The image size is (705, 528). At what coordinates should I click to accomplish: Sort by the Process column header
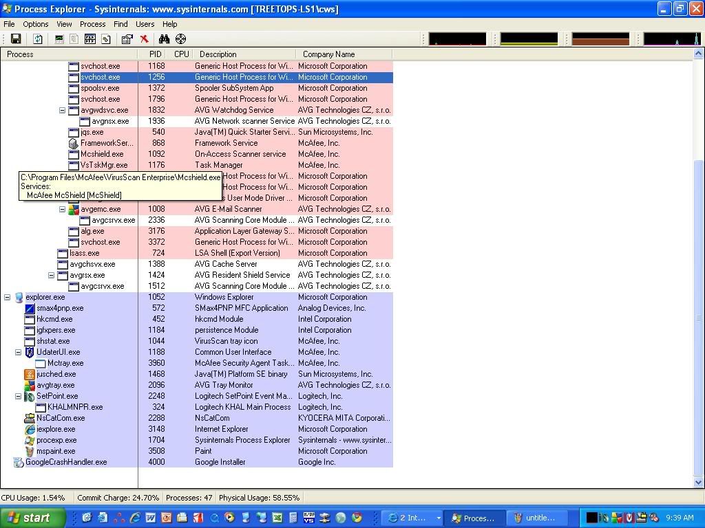coord(69,54)
